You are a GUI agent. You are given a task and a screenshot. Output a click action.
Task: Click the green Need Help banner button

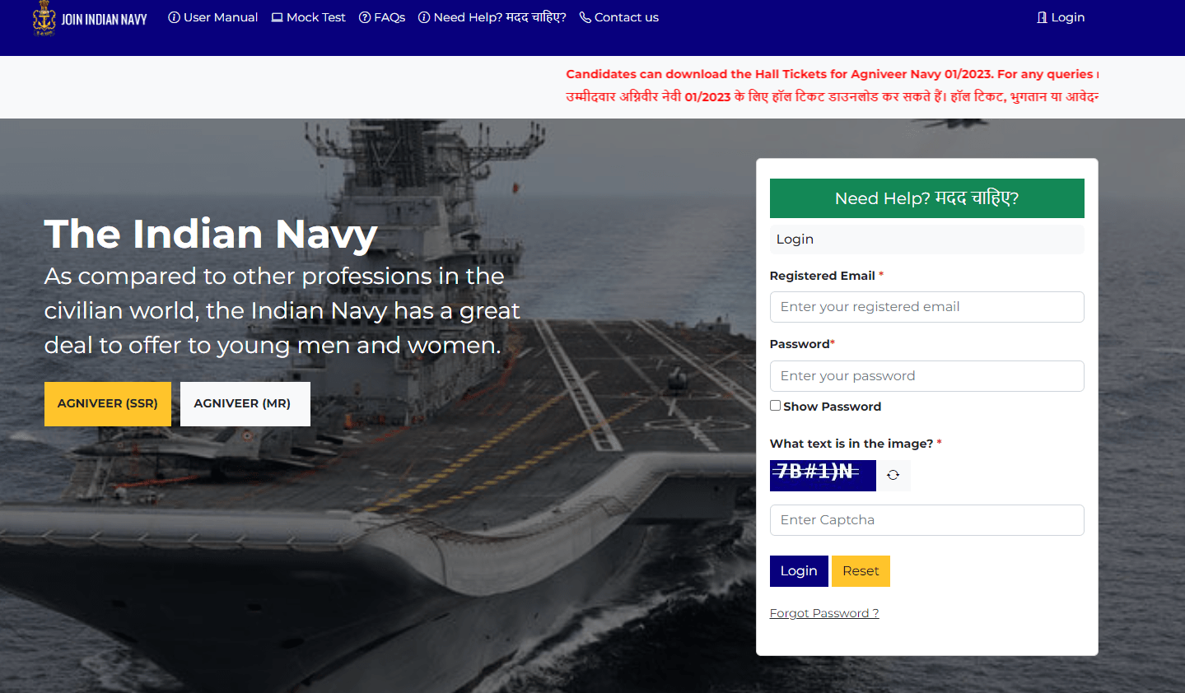pos(926,198)
